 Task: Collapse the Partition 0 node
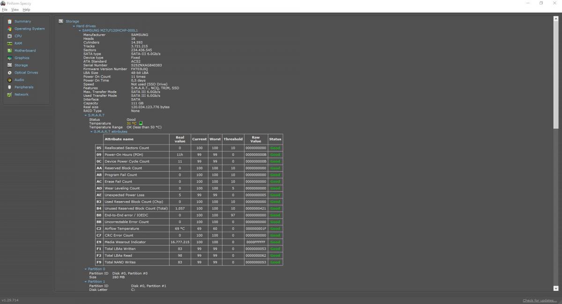86,269
